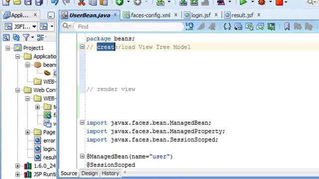Image resolution: width=319 pixels, height=179 pixels.
Task: Click the red Terminate stop icon
Action: coord(279,2)
